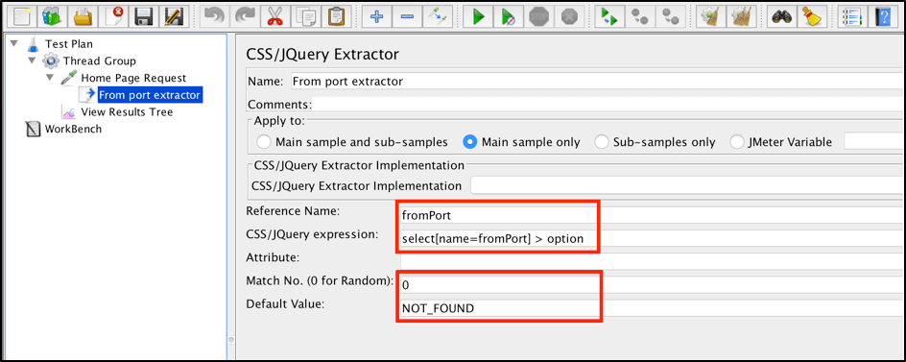Select JMeter Variable radio button
The image size is (906, 362).
pyautogui.click(x=738, y=142)
